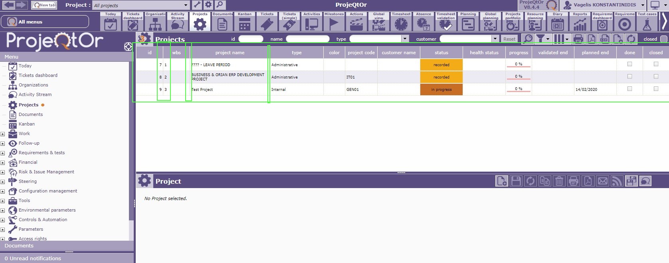Viewport: 669px width, 263px height.
Task: Click the Reset filter button
Action: click(509, 39)
